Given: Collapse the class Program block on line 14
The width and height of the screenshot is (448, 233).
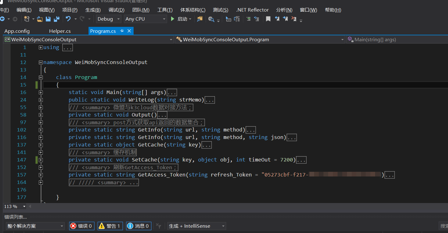Looking at the screenshot, I should point(41,77).
